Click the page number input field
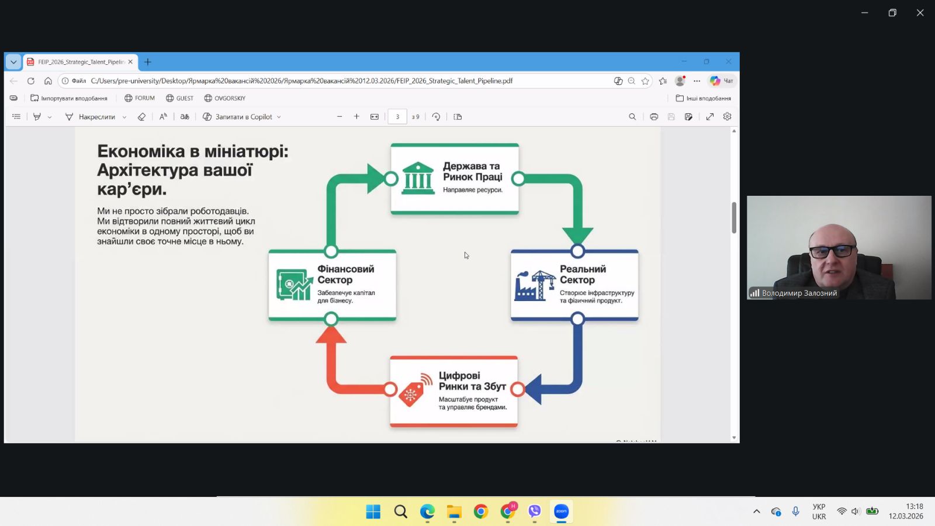The width and height of the screenshot is (935, 526). pyautogui.click(x=397, y=117)
